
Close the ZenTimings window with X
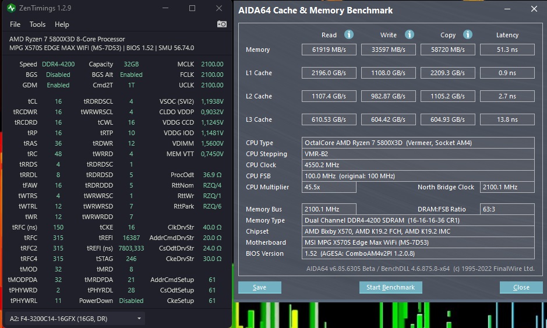219,8
